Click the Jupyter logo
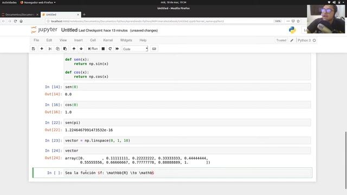 pos(44,30)
